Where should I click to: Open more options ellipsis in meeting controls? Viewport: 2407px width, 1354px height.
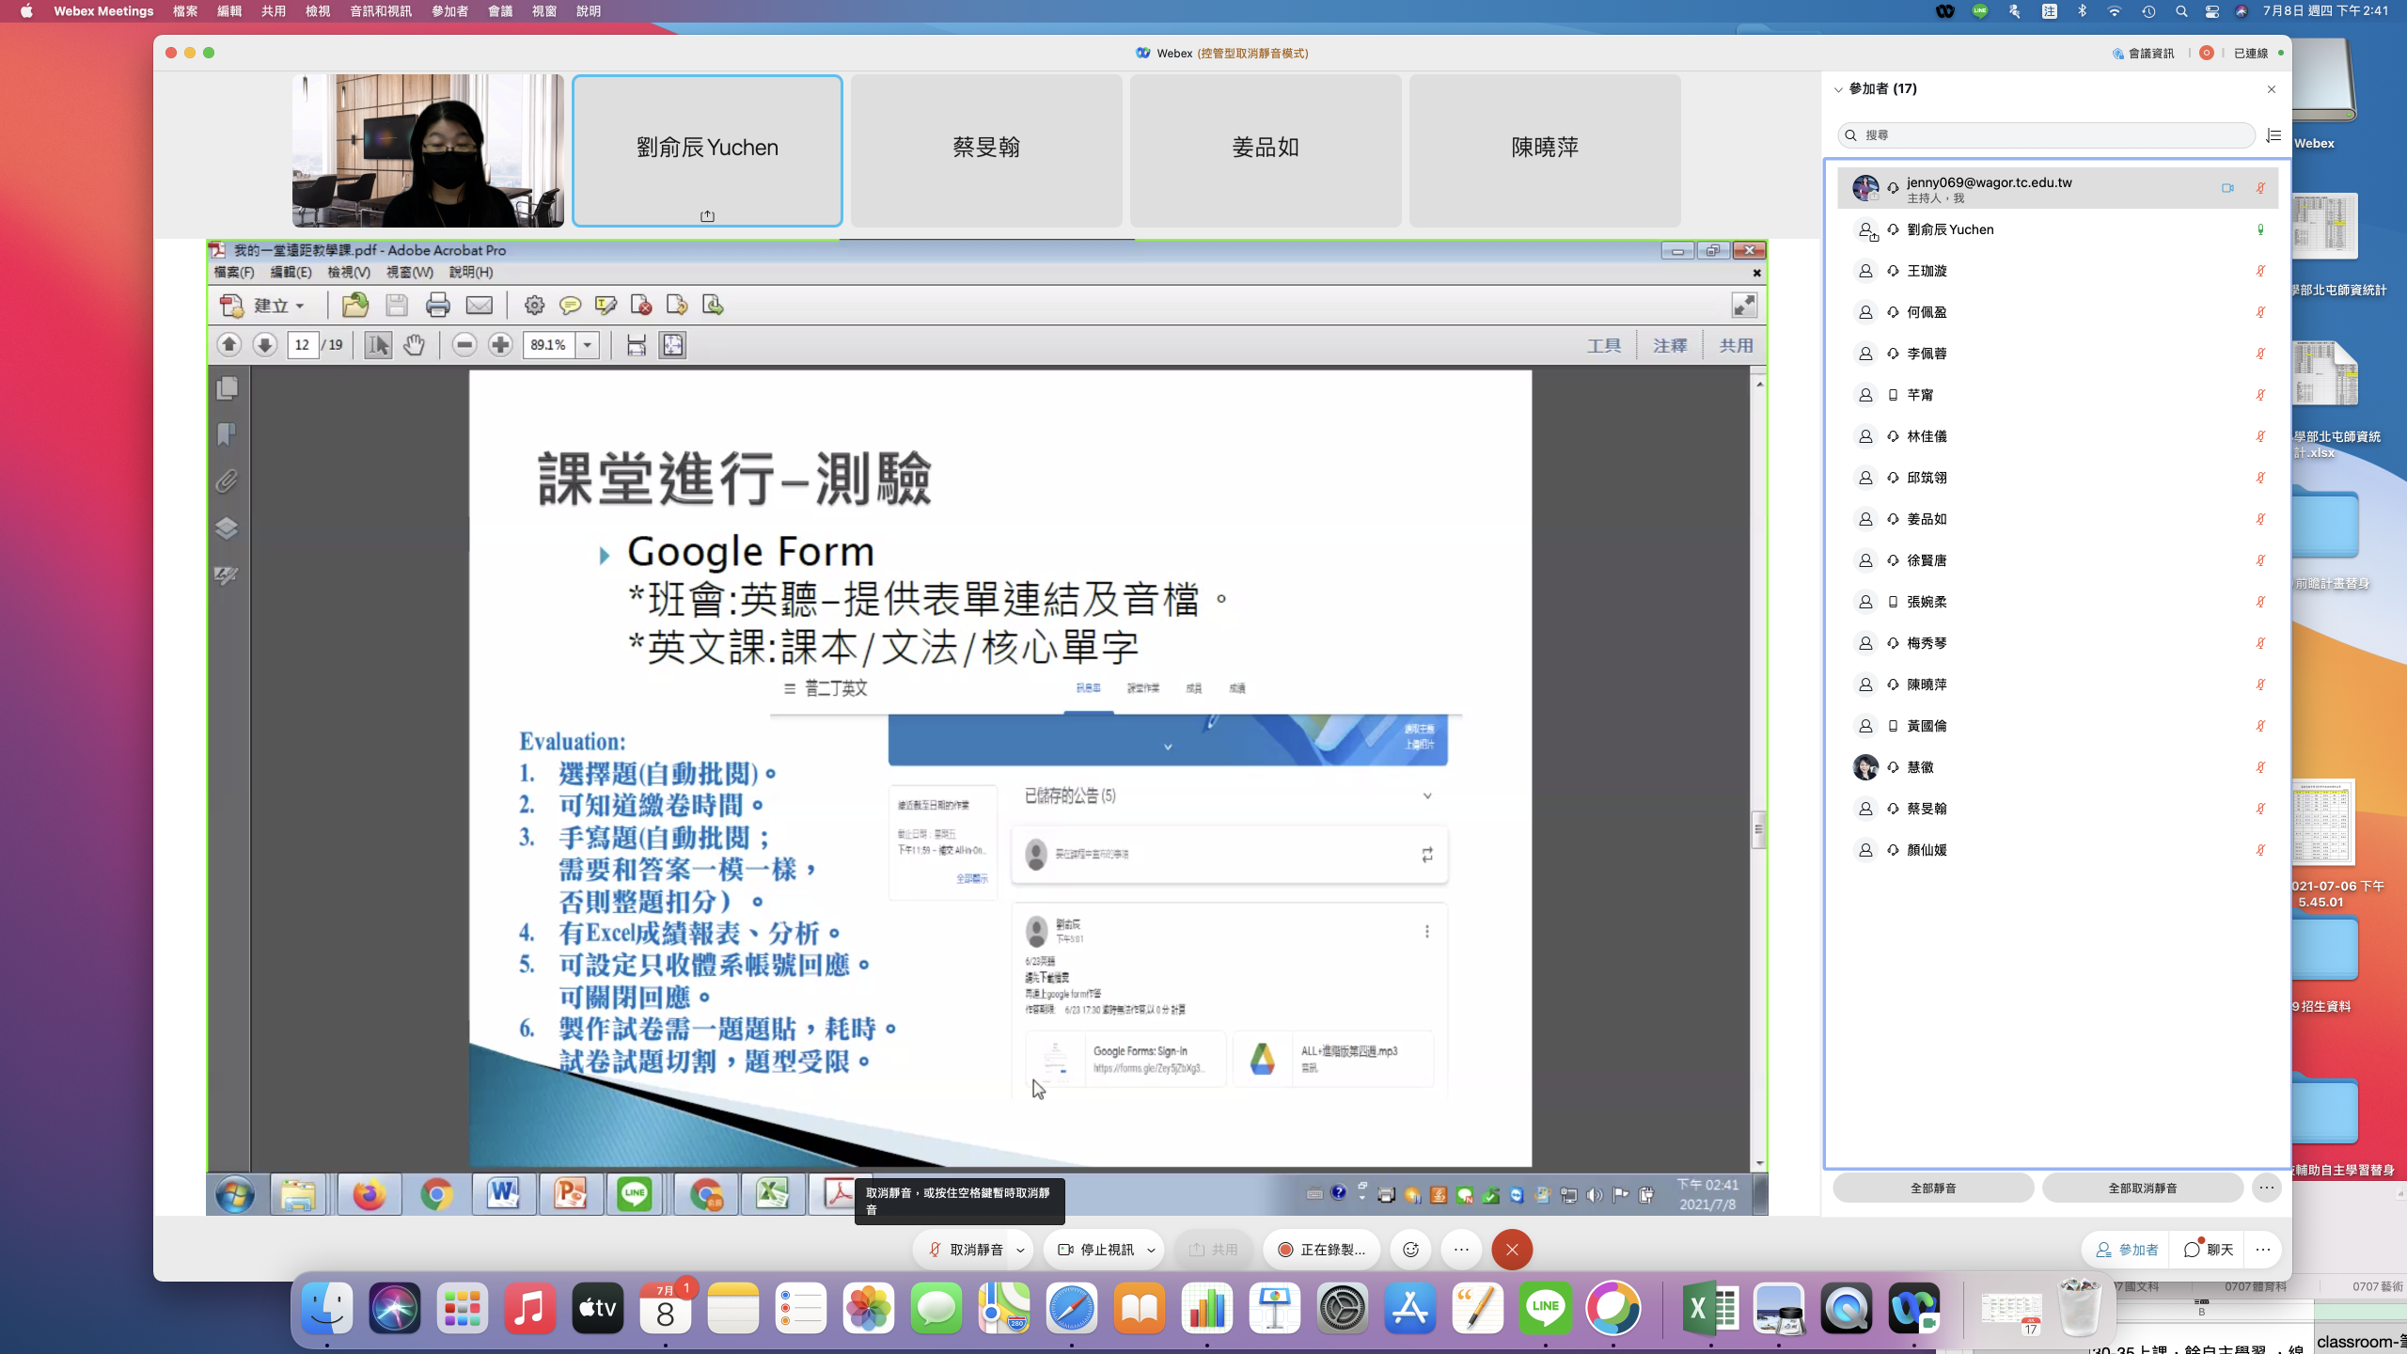(x=1461, y=1250)
